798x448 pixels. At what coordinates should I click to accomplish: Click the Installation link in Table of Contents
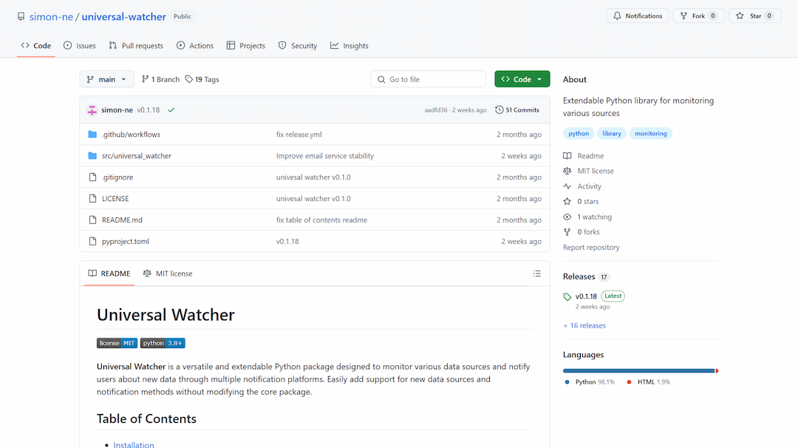tap(133, 444)
